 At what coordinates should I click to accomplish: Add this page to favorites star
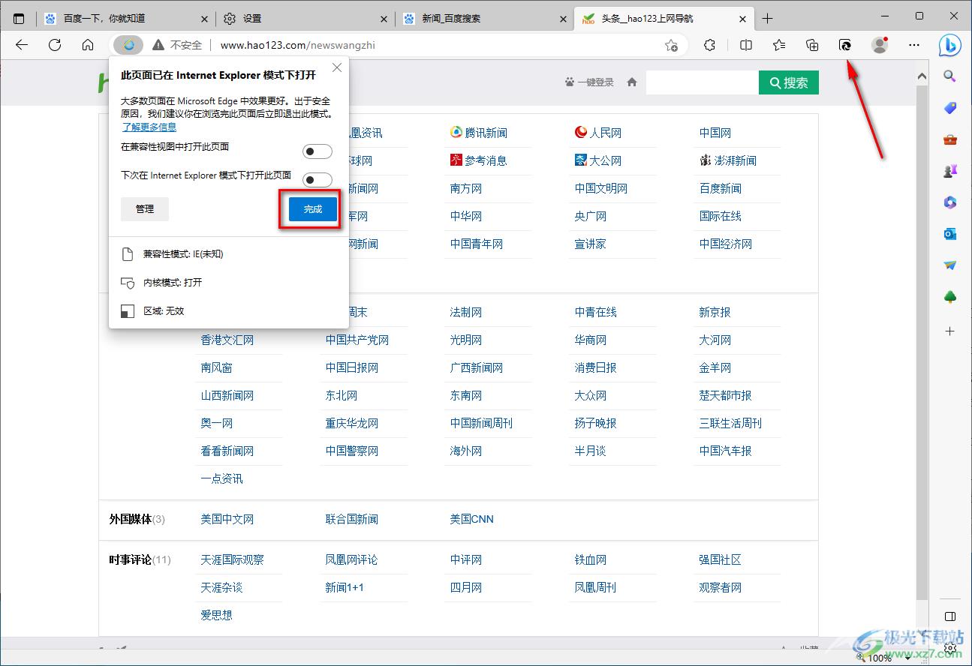pyautogui.click(x=671, y=45)
